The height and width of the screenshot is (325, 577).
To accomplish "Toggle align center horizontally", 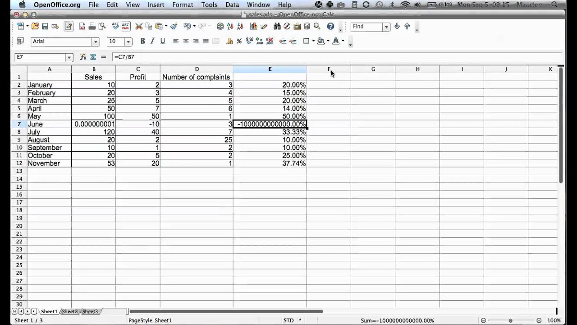I will 186,41.
